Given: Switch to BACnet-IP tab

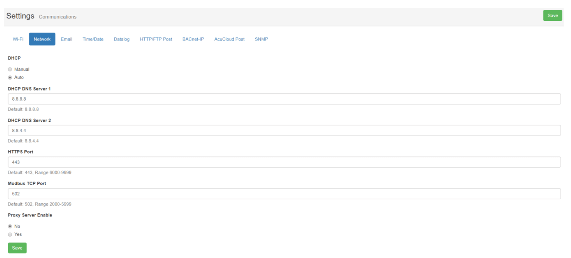Looking at the screenshot, I should (193, 39).
